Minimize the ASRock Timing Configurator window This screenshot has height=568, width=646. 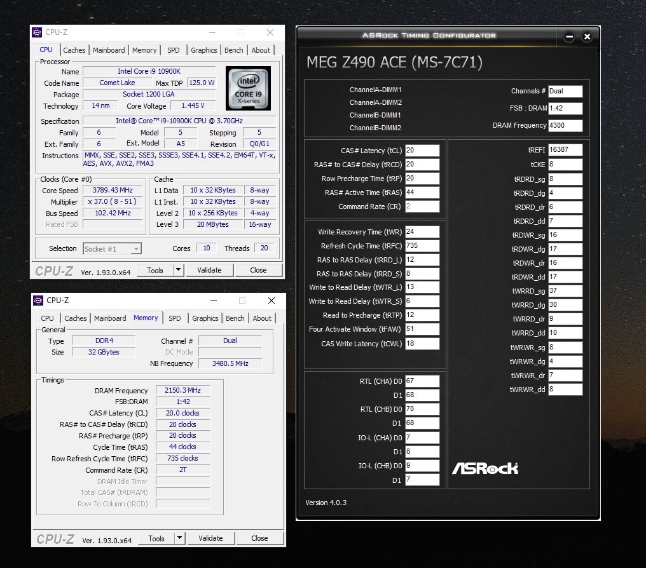point(569,37)
